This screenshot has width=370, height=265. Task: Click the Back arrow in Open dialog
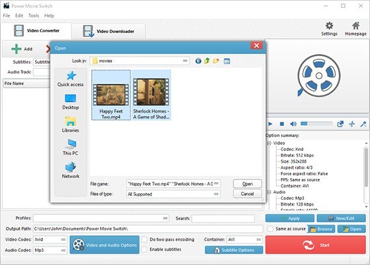pyautogui.click(x=198, y=61)
